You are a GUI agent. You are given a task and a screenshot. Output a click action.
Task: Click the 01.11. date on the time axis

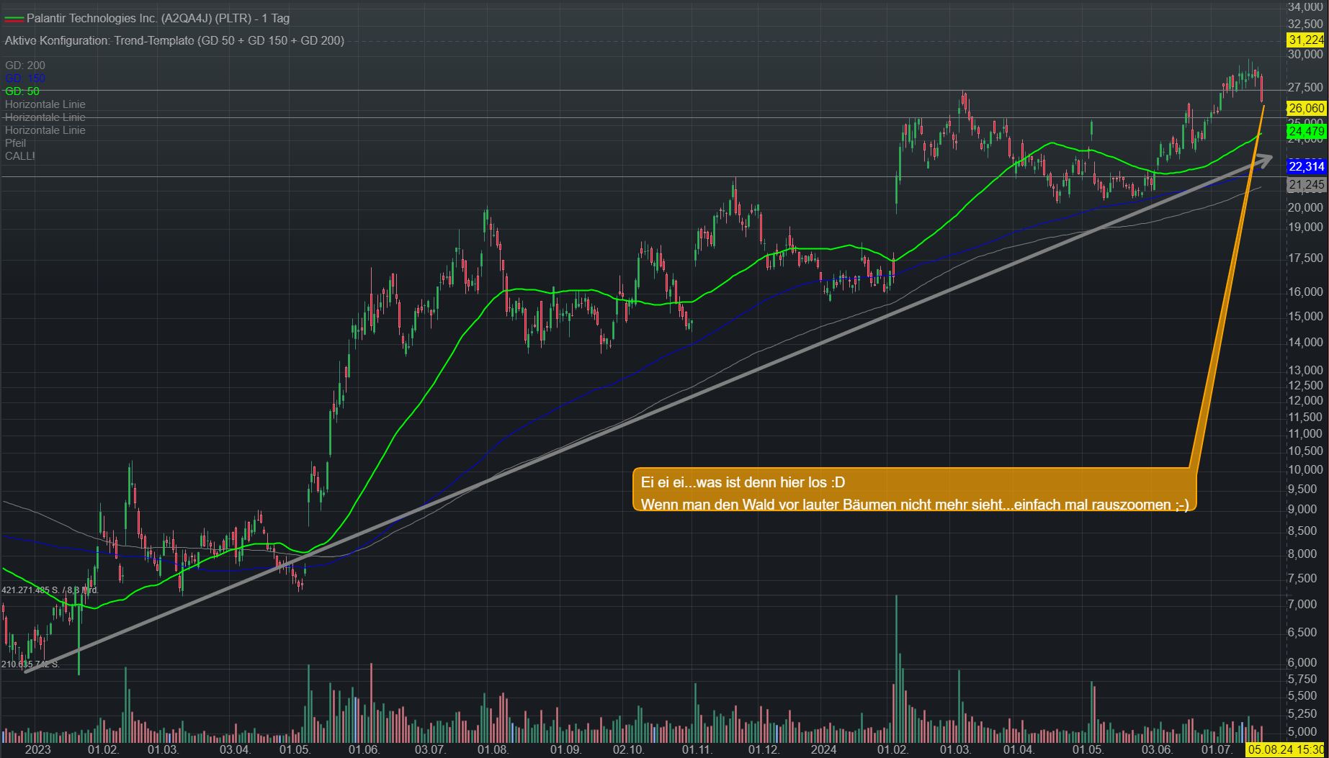[x=697, y=750]
